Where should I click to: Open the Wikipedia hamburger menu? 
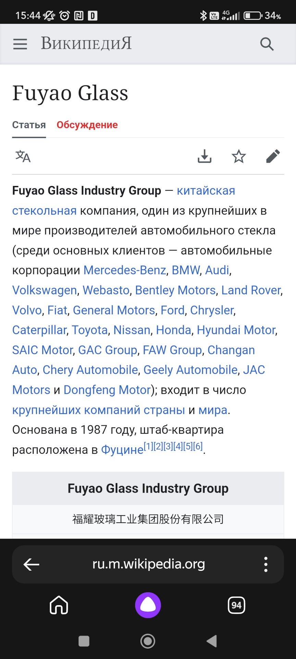(20, 44)
